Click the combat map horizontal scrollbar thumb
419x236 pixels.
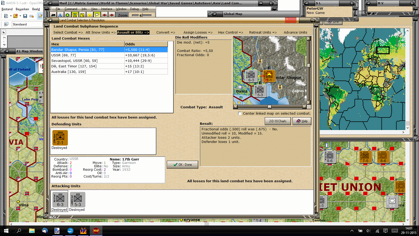(269, 107)
